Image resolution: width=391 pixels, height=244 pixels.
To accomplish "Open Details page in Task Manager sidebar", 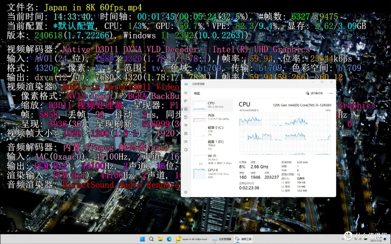I will point(186,141).
